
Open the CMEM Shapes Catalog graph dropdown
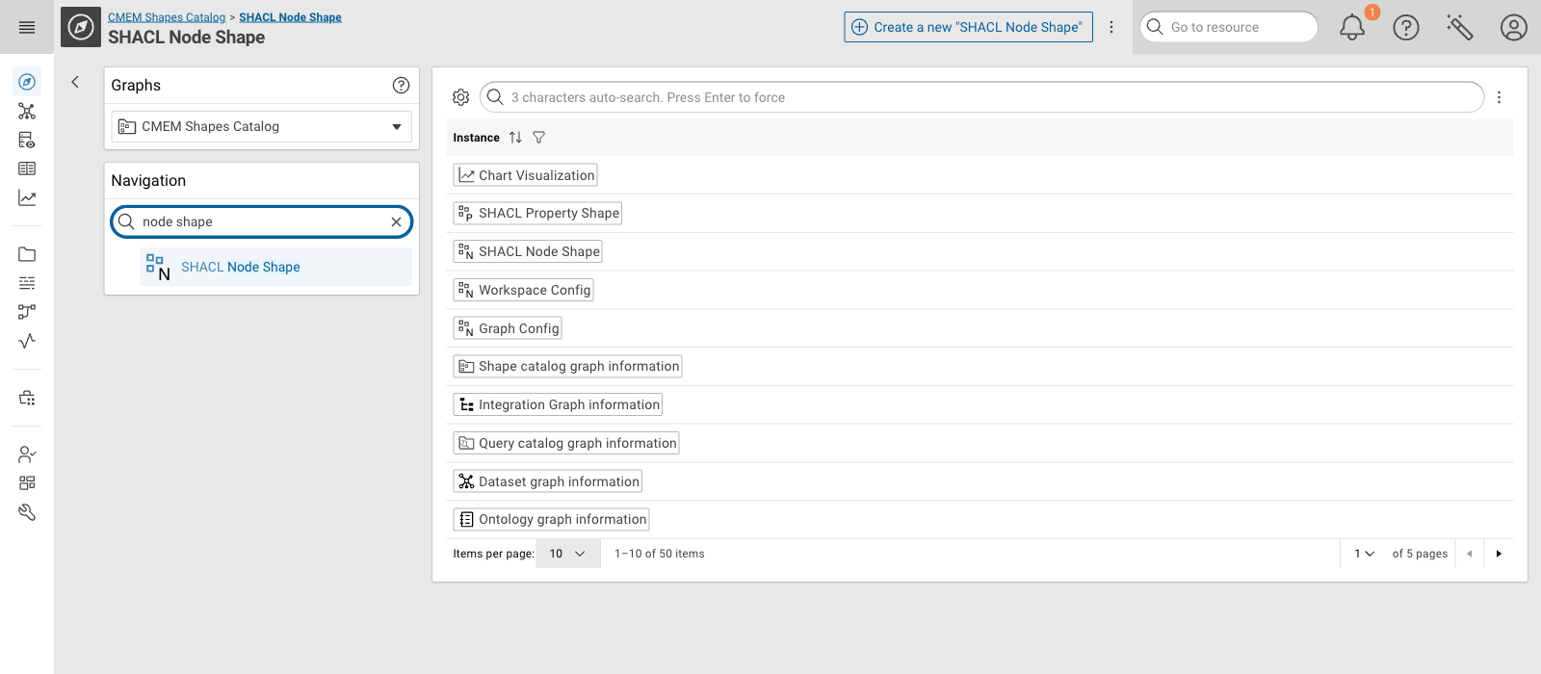click(262, 126)
